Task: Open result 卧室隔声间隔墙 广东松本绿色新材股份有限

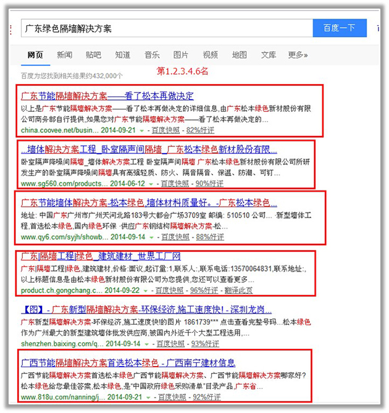Action: pyautogui.click(x=149, y=149)
